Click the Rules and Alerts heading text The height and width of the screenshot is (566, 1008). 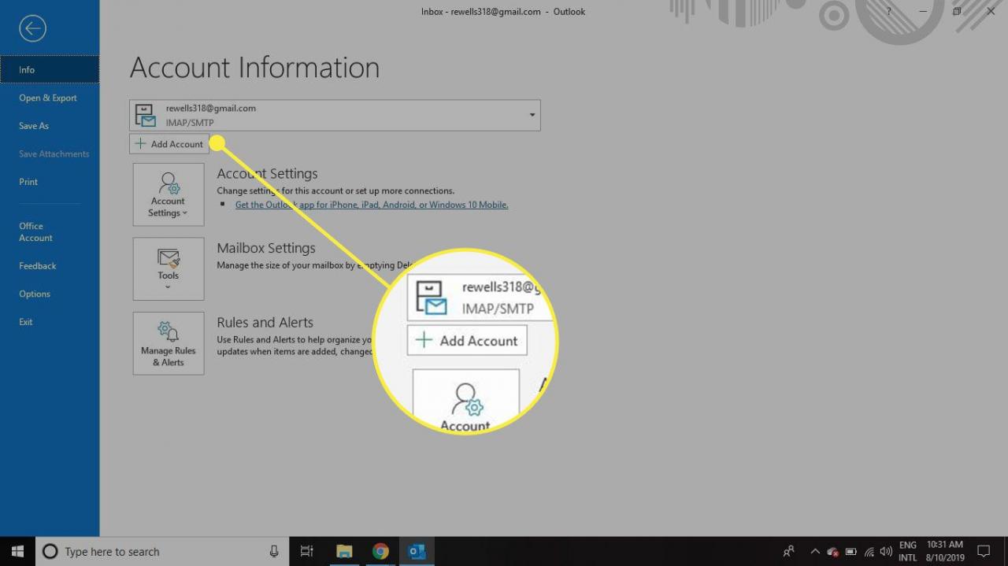[x=265, y=323]
